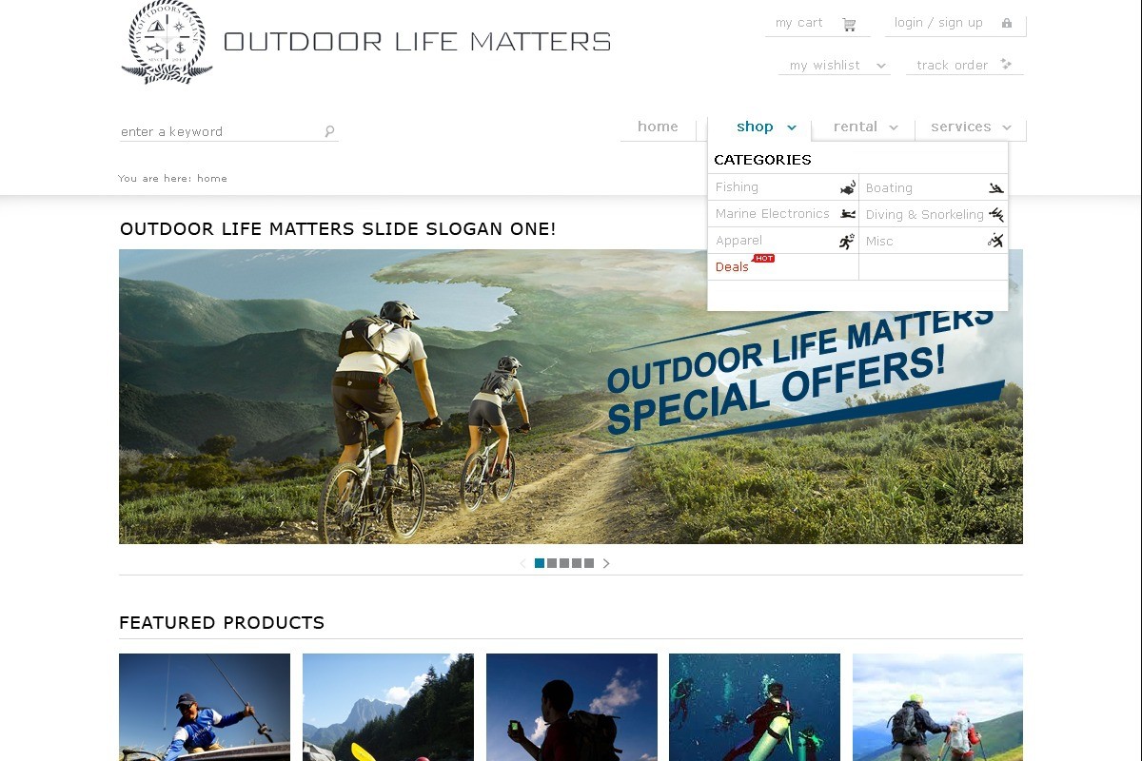Click the shopping cart icon
The width and height of the screenshot is (1142, 761).
pos(848,24)
